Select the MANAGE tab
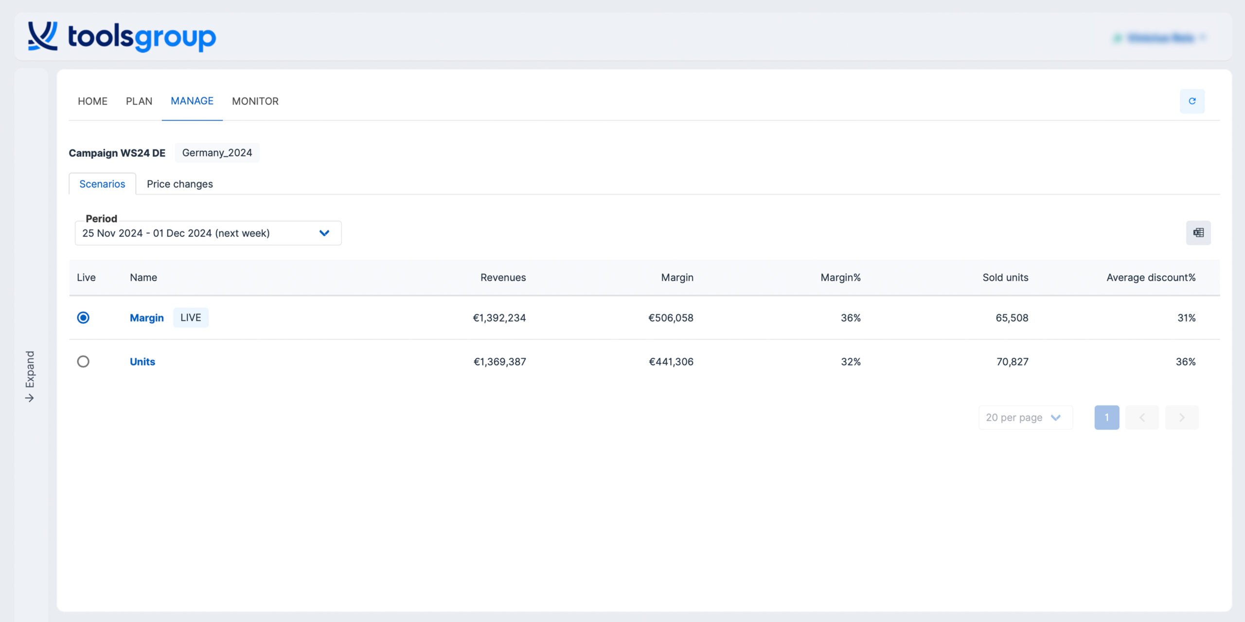 tap(192, 101)
